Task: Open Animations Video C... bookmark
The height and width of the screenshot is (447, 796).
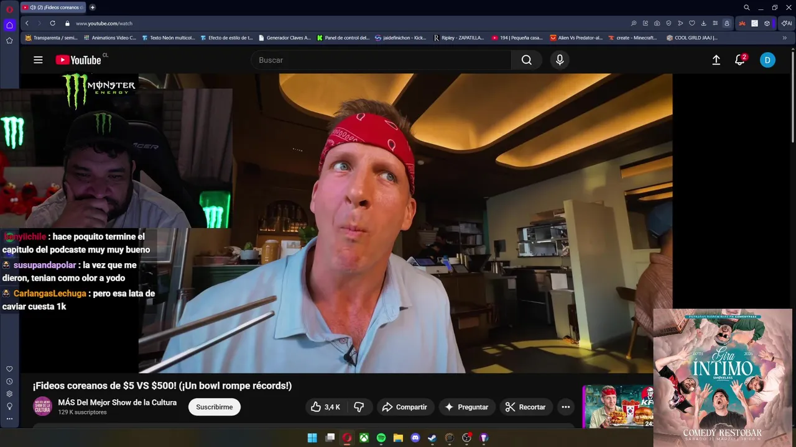Action: [x=109, y=38]
